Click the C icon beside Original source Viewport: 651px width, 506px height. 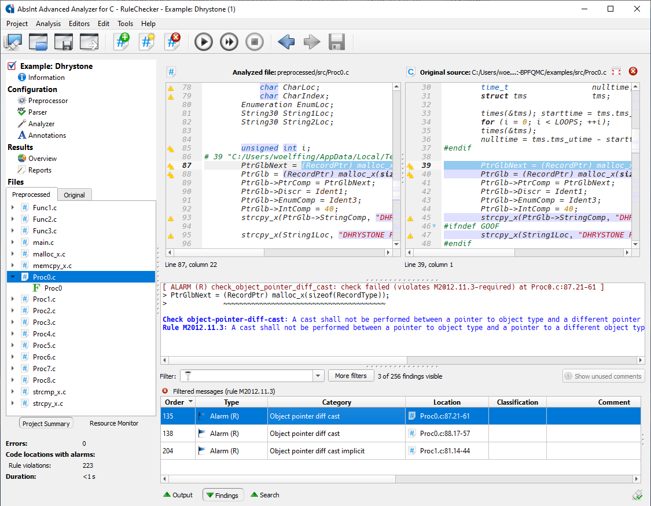click(x=411, y=72)
